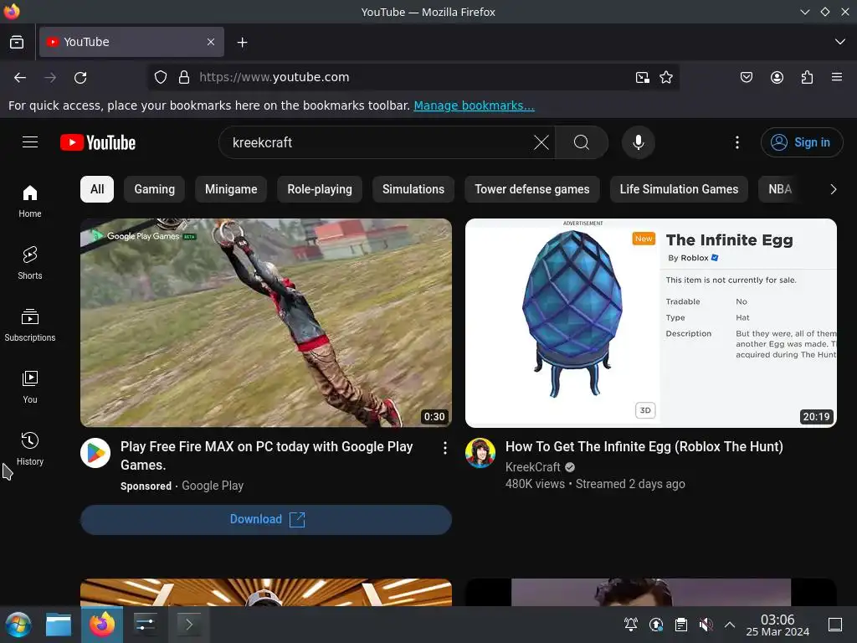Toggle muted volume tray icon
The image size is (857, 643).
706,625
